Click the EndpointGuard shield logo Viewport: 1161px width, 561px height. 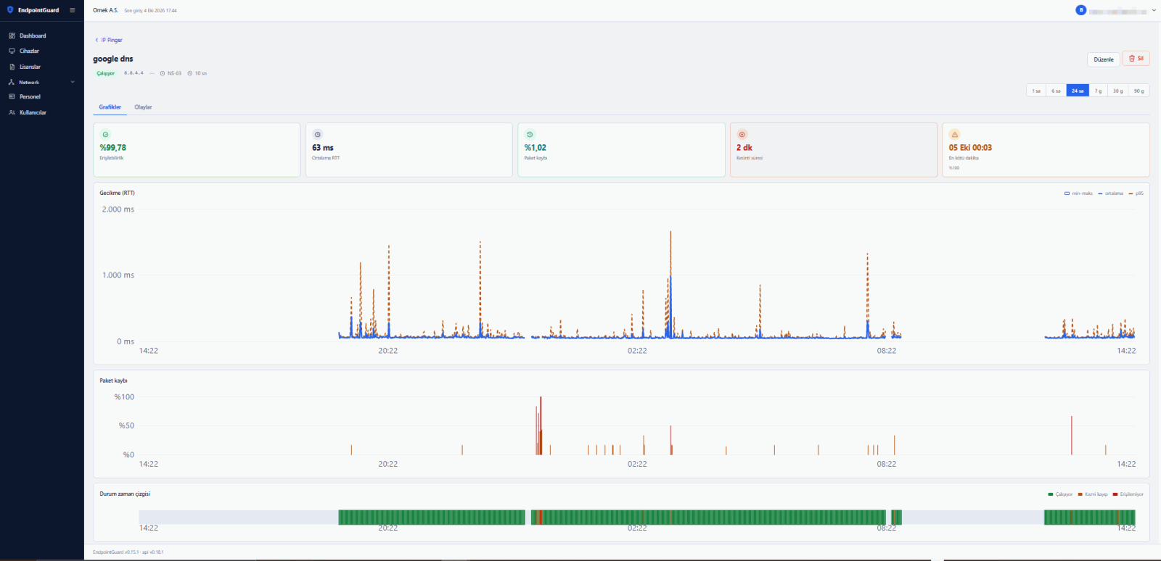tap(10, 10)
